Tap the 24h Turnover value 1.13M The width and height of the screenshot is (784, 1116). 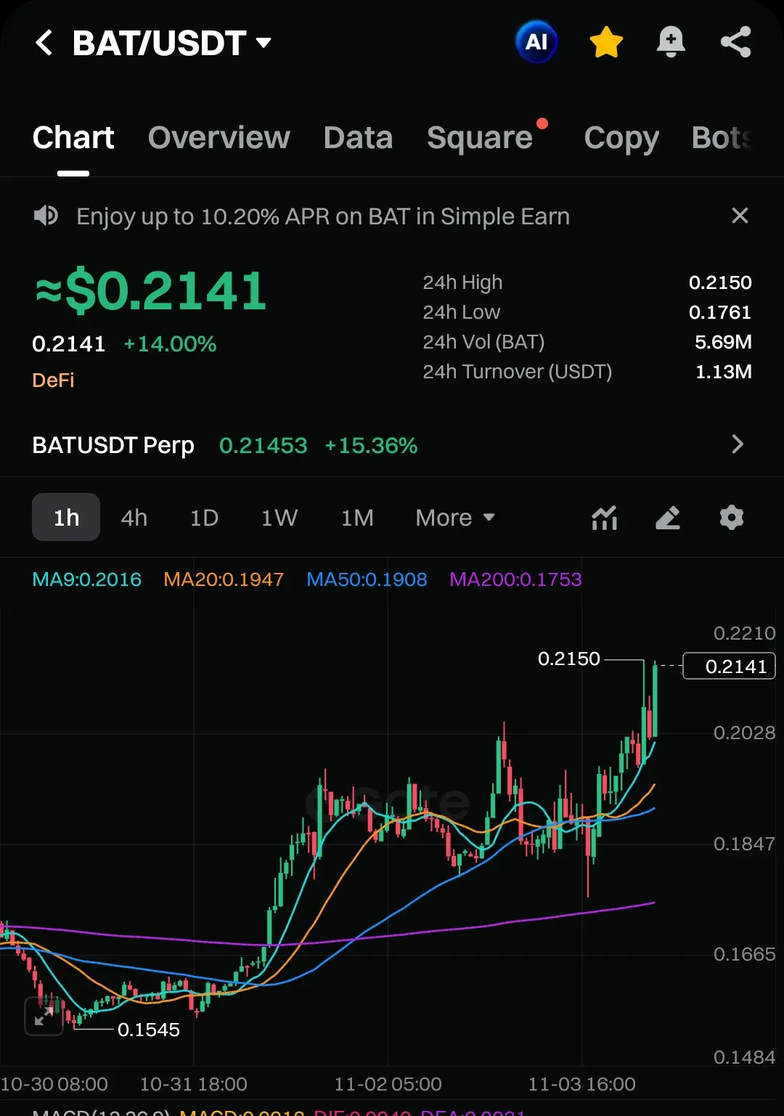click(723, 372)
